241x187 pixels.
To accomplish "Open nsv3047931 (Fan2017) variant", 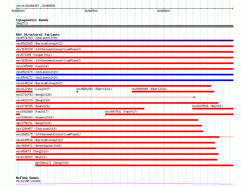I will coord(121,112).
